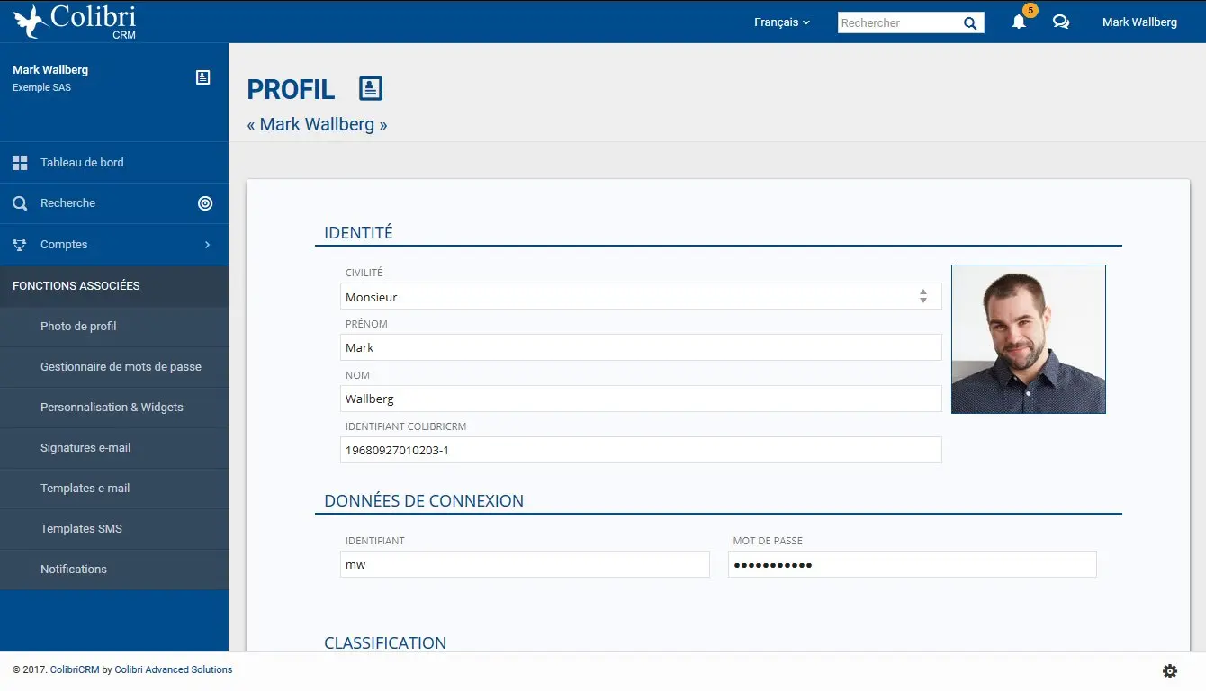Click the ColibriCRM footer link
The image size is (1206, 691).
[x=74, y=669]
